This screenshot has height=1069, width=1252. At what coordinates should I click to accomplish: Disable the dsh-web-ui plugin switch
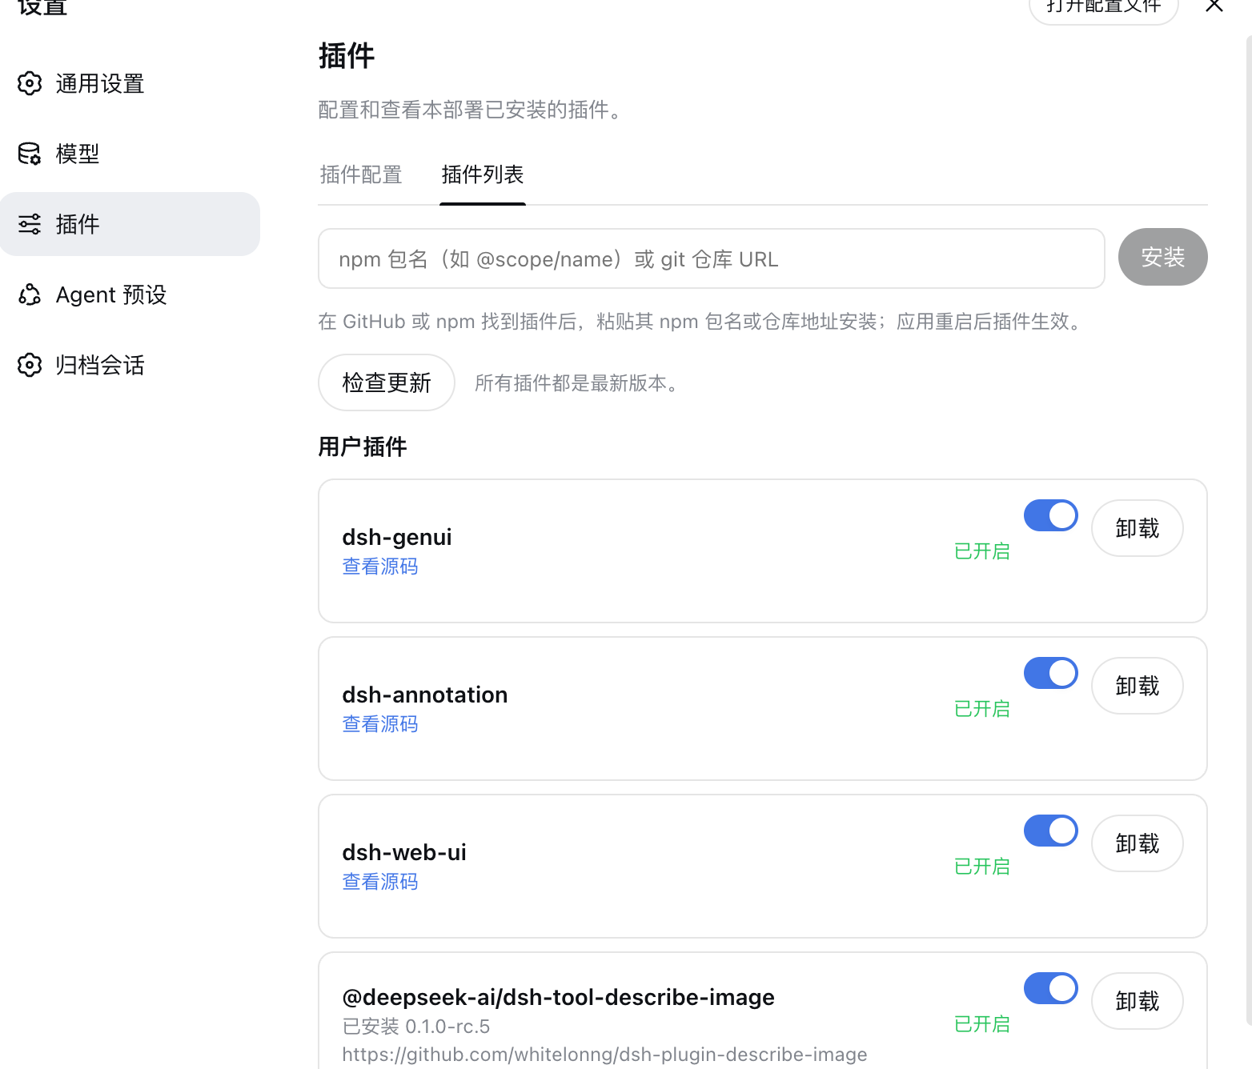coord(1050,831)
